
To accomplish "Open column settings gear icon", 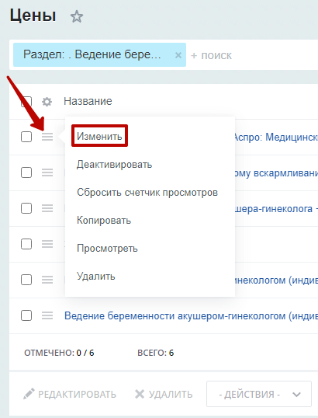I will [x=47, y=102].
